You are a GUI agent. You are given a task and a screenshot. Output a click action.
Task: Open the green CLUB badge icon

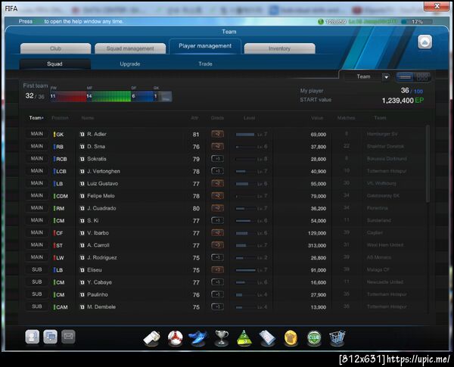[314, 338]
